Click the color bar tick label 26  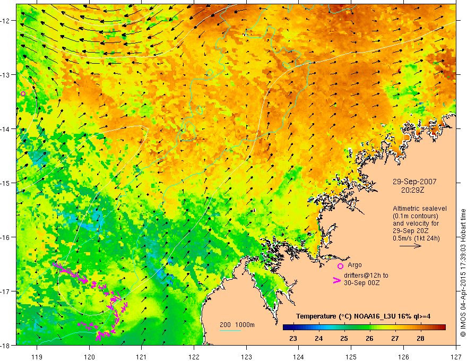tap(369, 338)
